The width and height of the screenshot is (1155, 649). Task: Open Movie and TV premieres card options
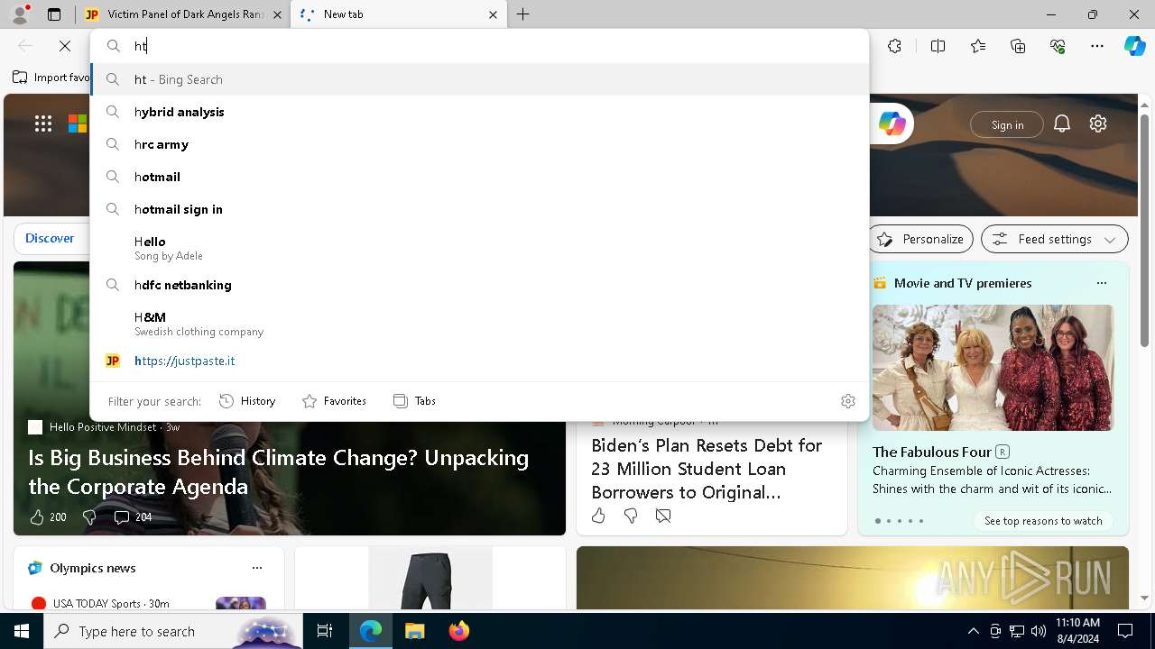coord(1101,283)
